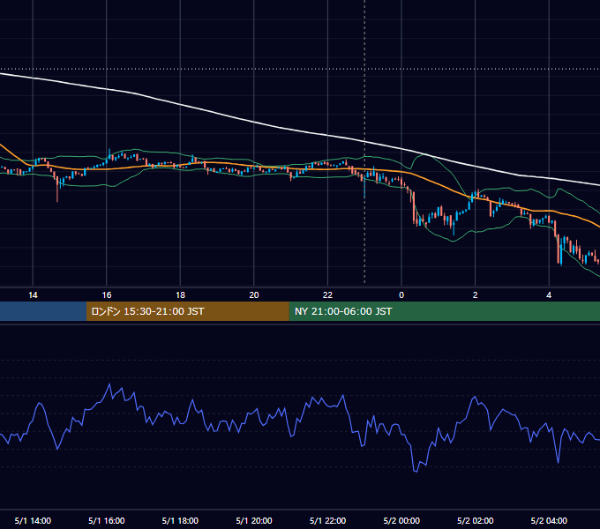
Task: Click the blue session band before London
Action: 43,311
